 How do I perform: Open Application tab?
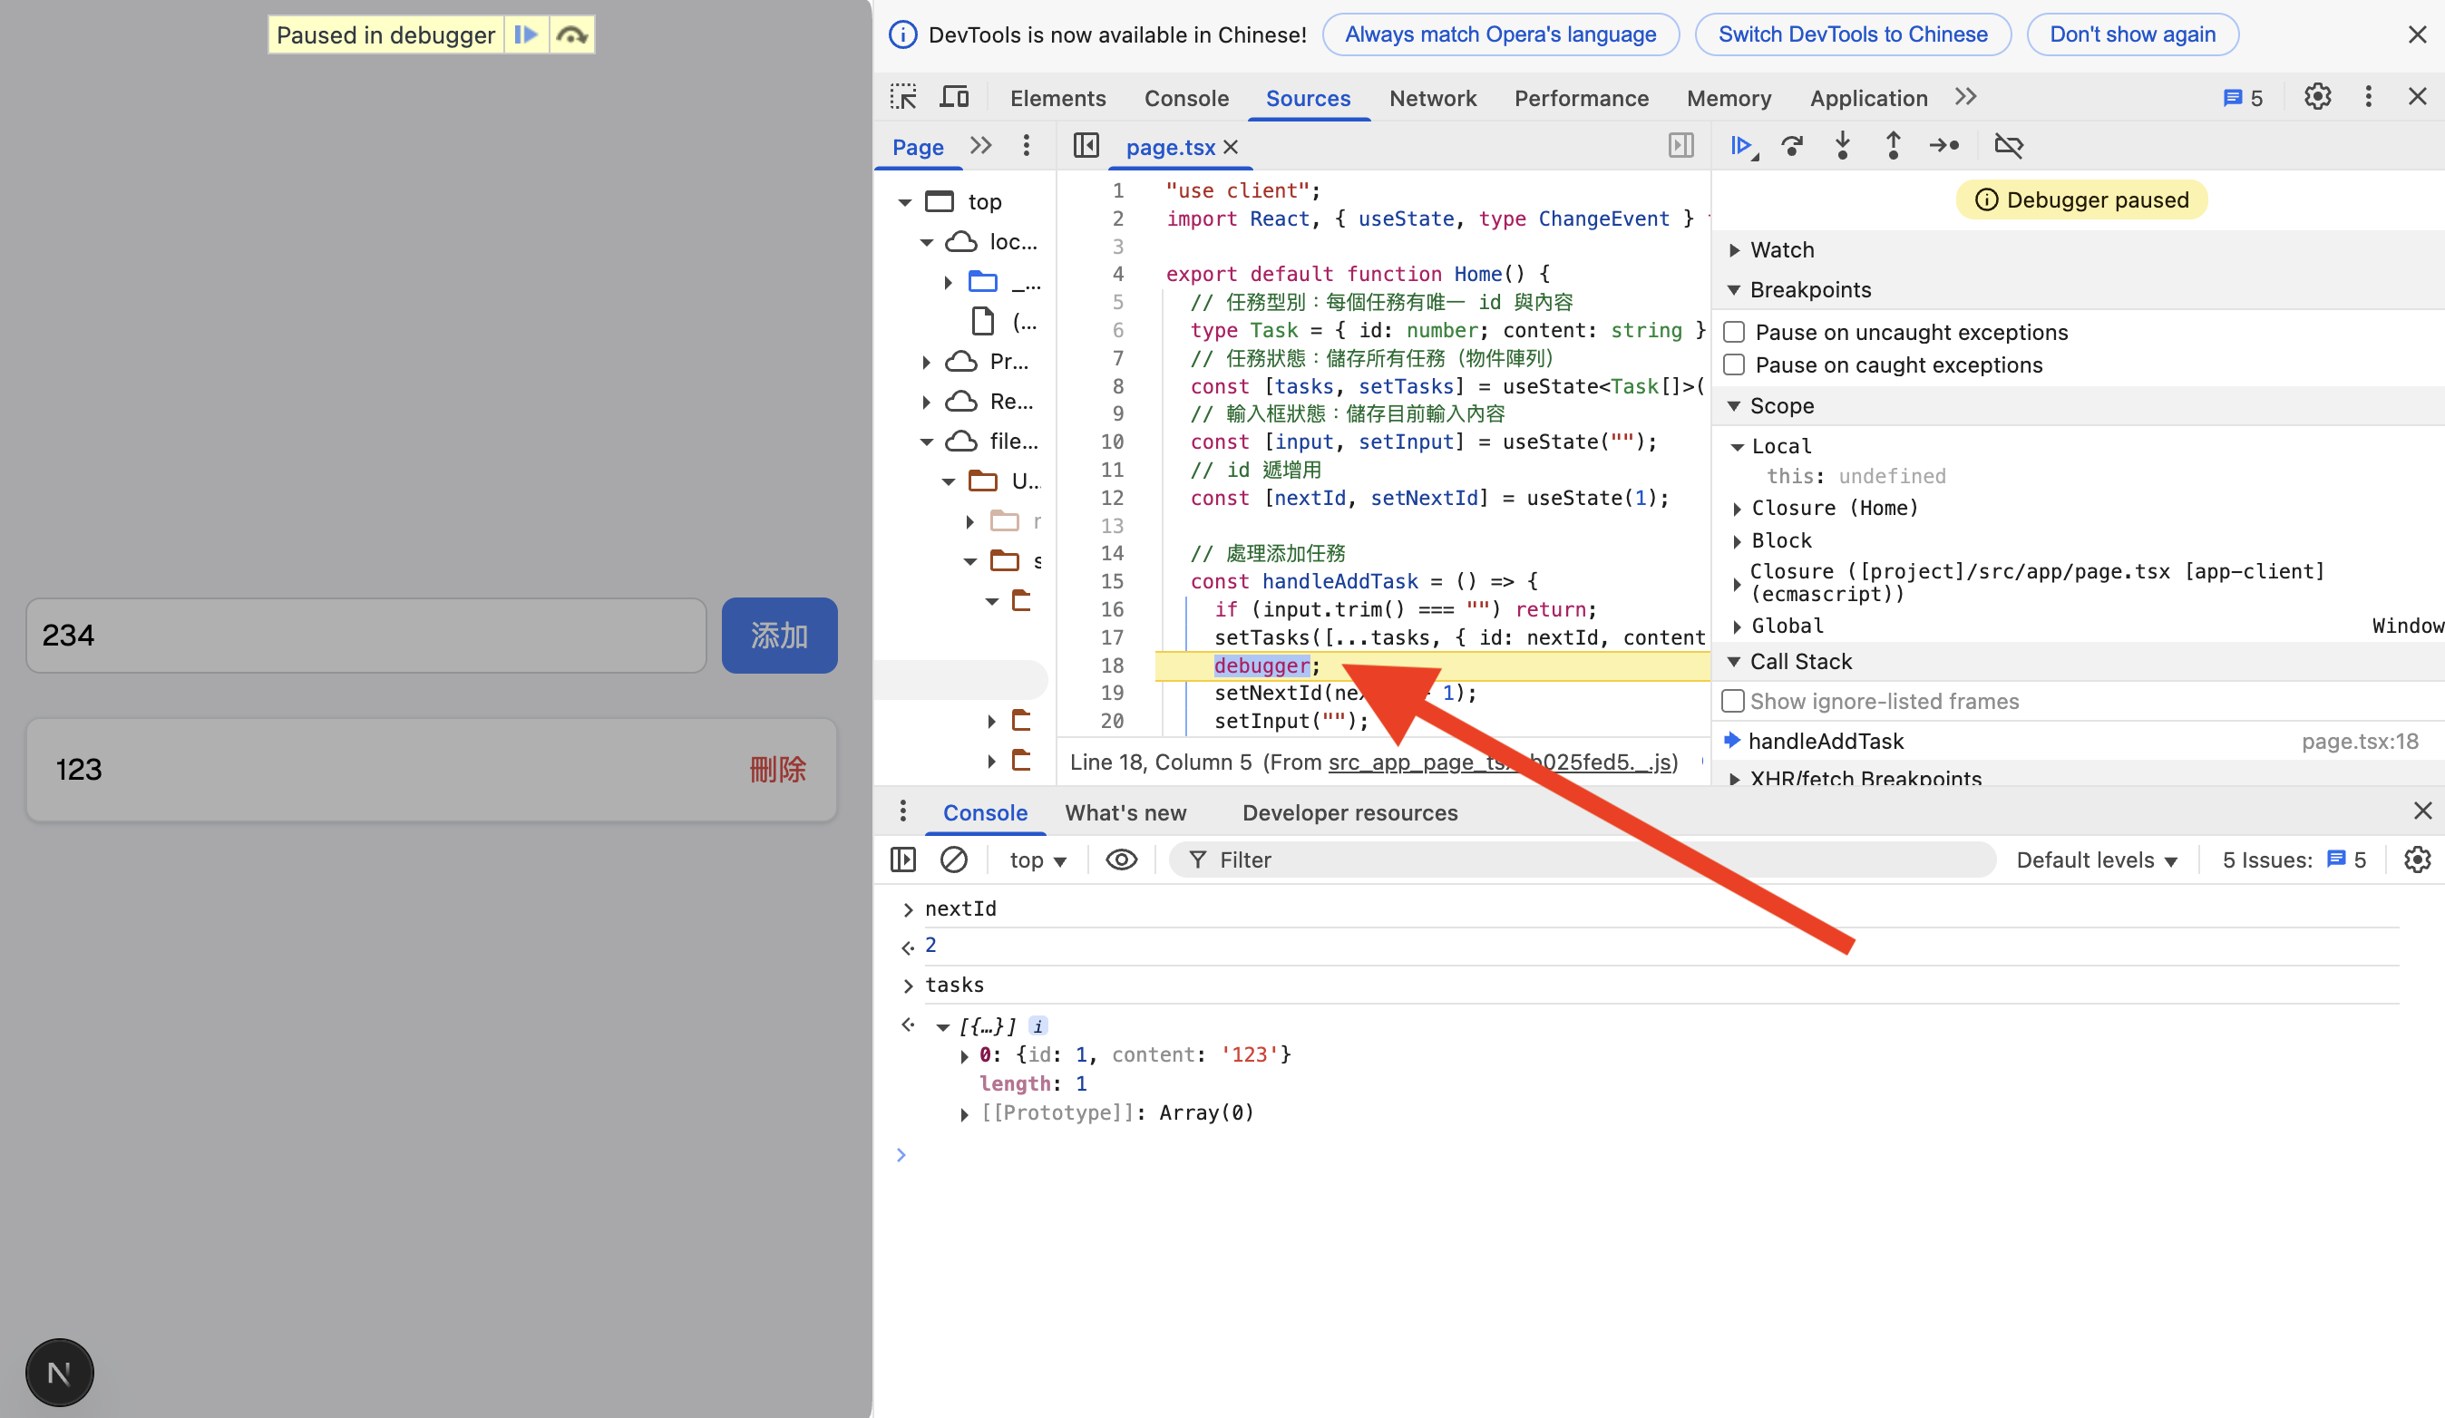pos(1869,98)
